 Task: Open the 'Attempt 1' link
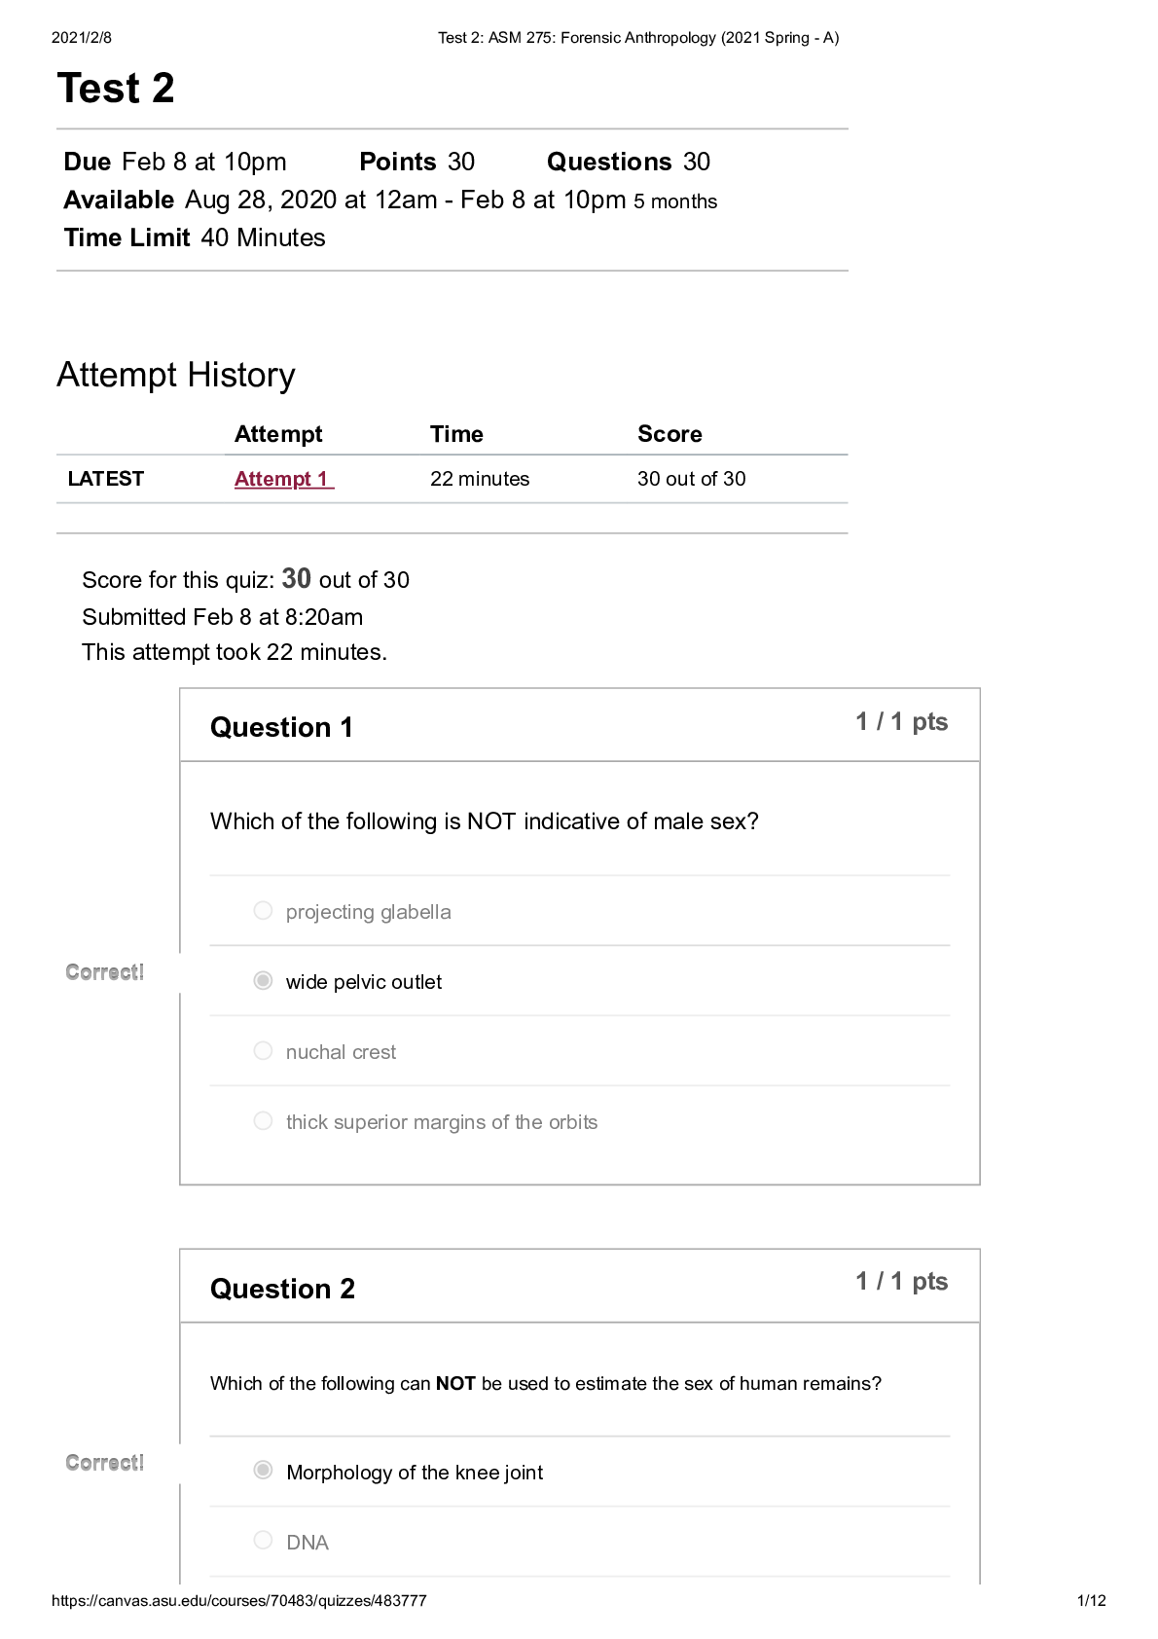tap(283, 479)
